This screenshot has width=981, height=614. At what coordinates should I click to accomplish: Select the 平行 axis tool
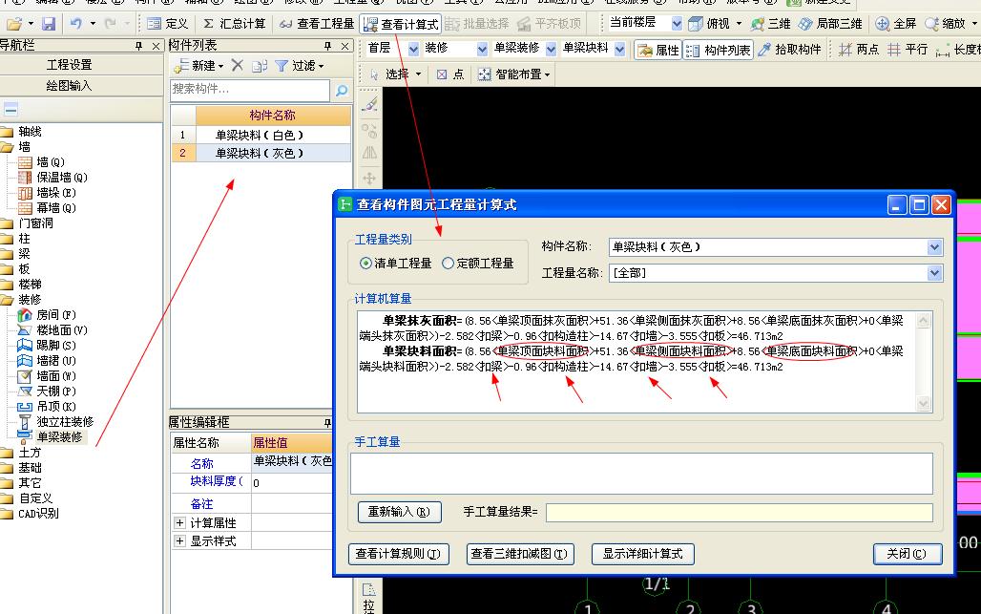coord(908,50)
